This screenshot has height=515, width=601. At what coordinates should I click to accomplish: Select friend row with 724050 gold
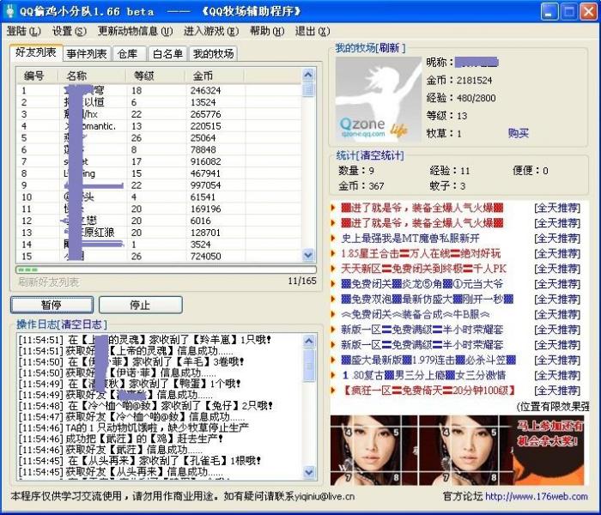pos(159,256)
